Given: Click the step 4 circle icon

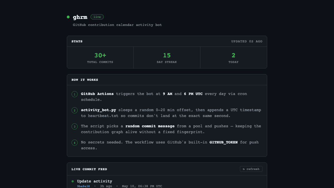Looking at the screenshot, I should pos(75,143).
